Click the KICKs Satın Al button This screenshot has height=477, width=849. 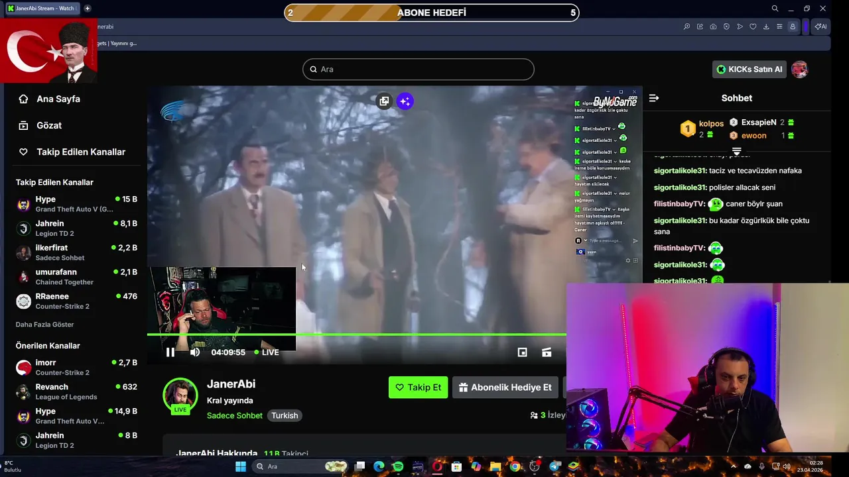click(x=750, y=69)
